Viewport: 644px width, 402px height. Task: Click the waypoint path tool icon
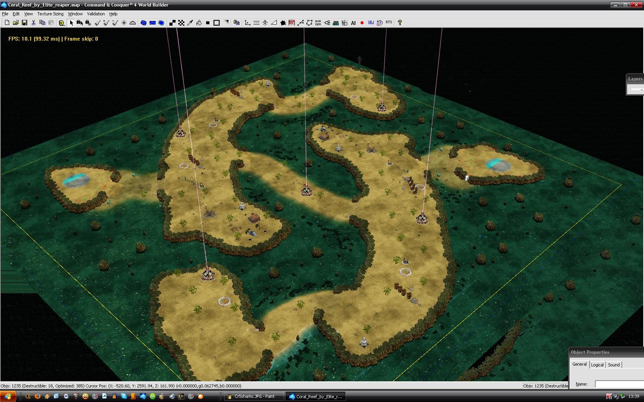point(301,23)
